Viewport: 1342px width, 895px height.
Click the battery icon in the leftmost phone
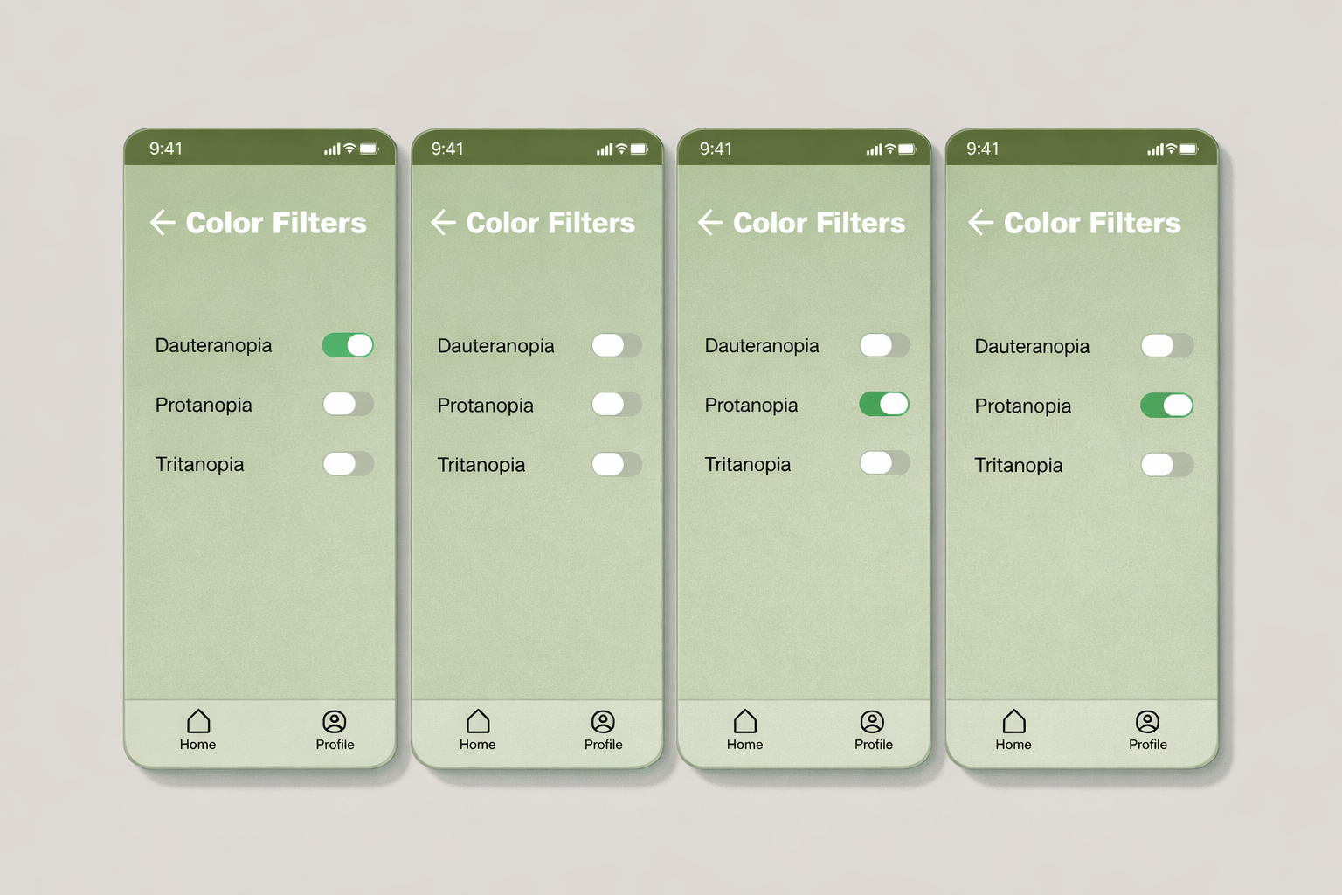pyautogui.click(x=370, y=149)
